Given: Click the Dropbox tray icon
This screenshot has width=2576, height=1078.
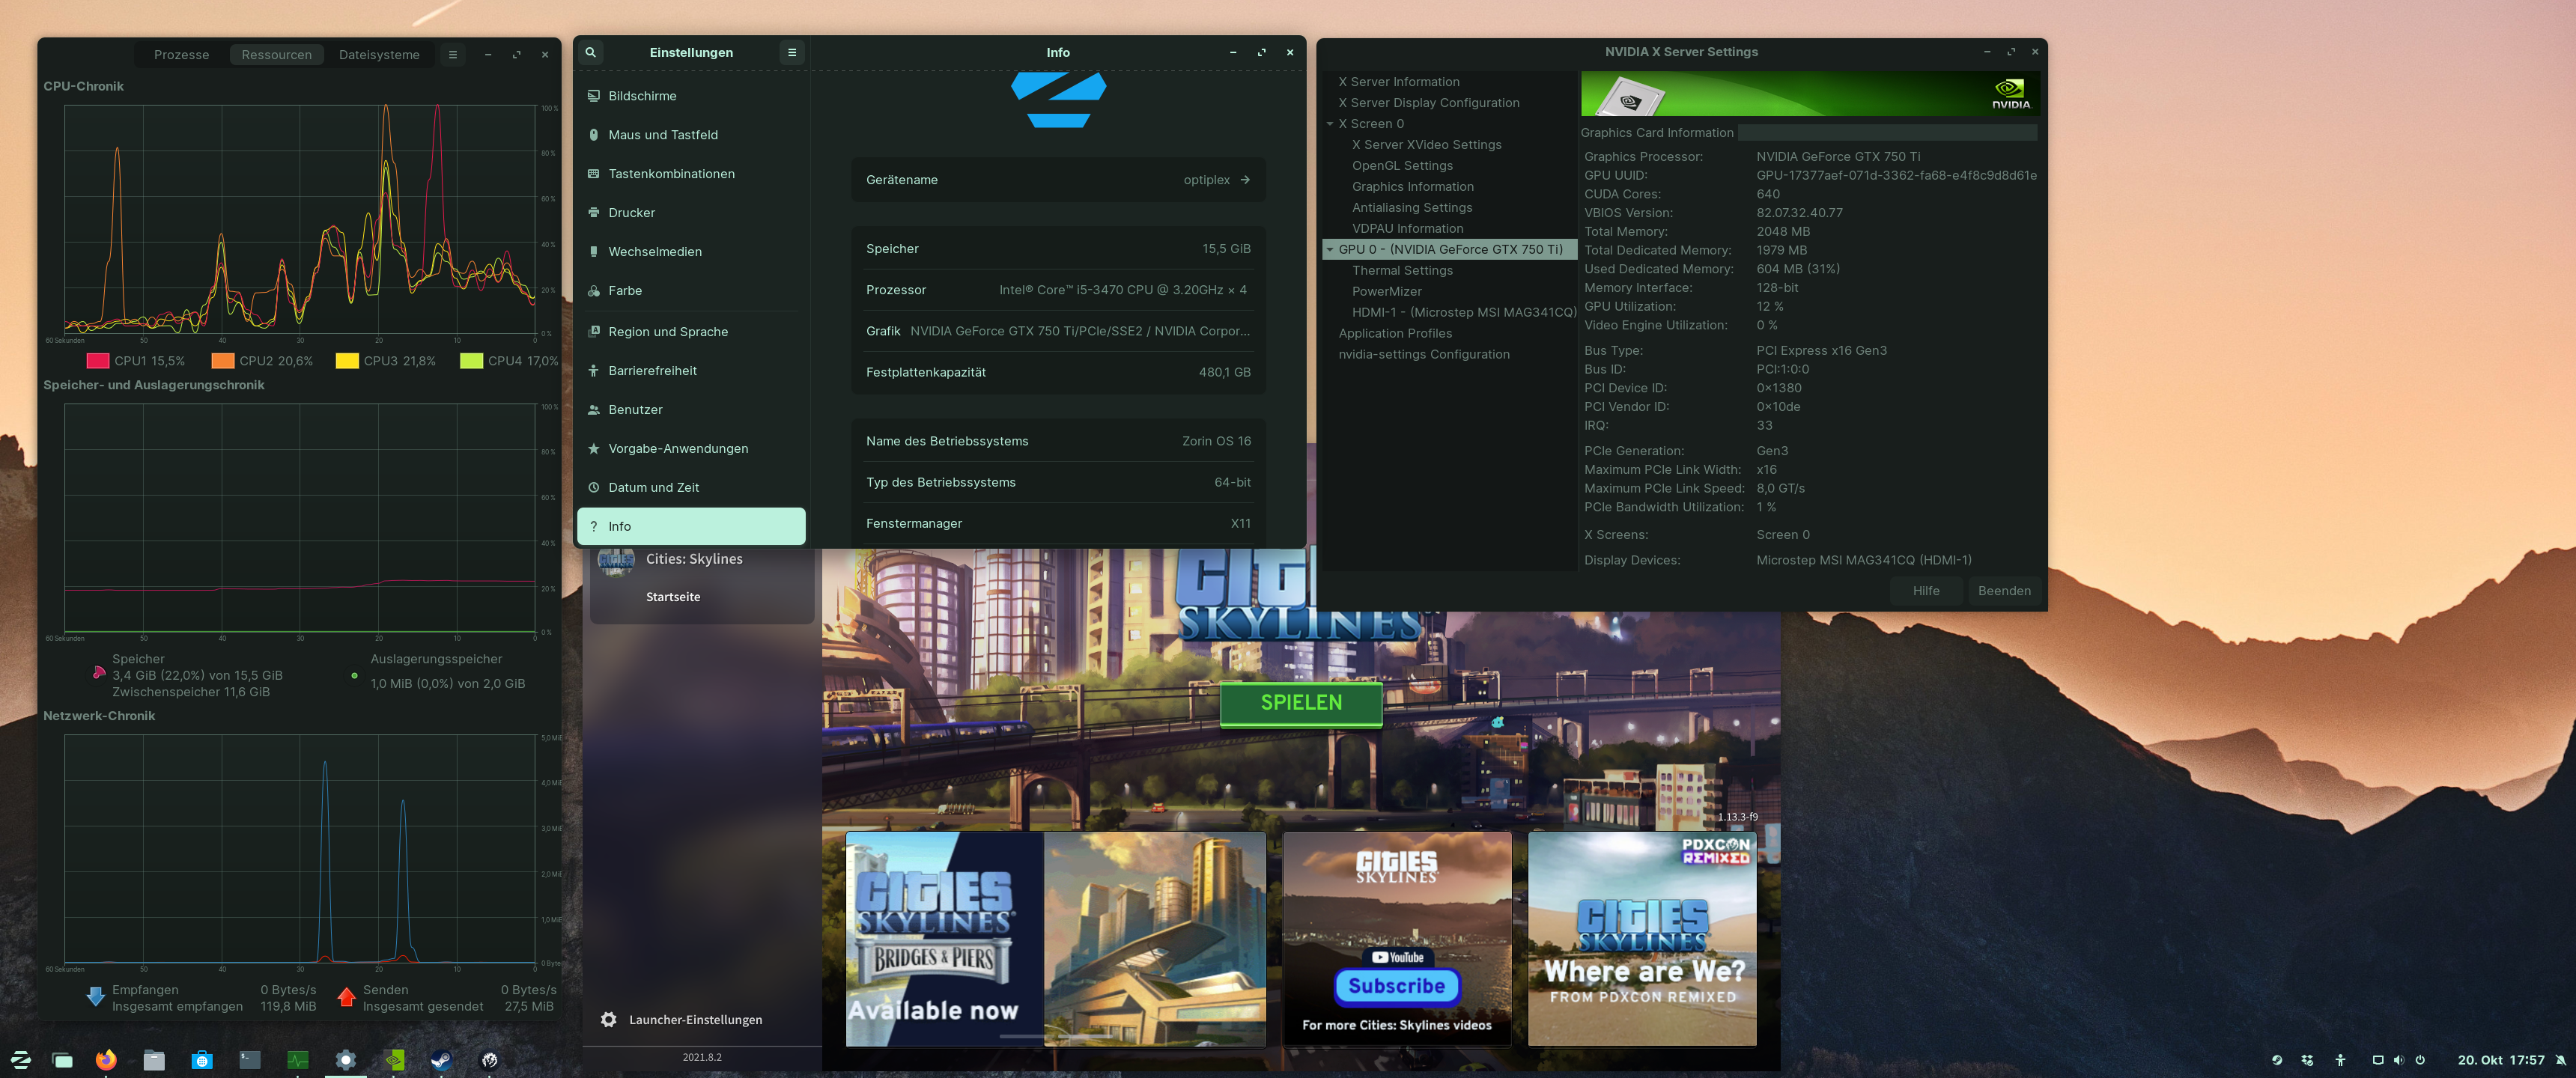Looking at the screenshot, I should (2307, 1060).
